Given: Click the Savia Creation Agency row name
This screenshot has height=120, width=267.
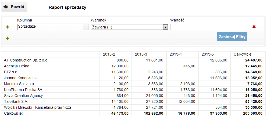Looking at the screenshot, I should (23, 96).
